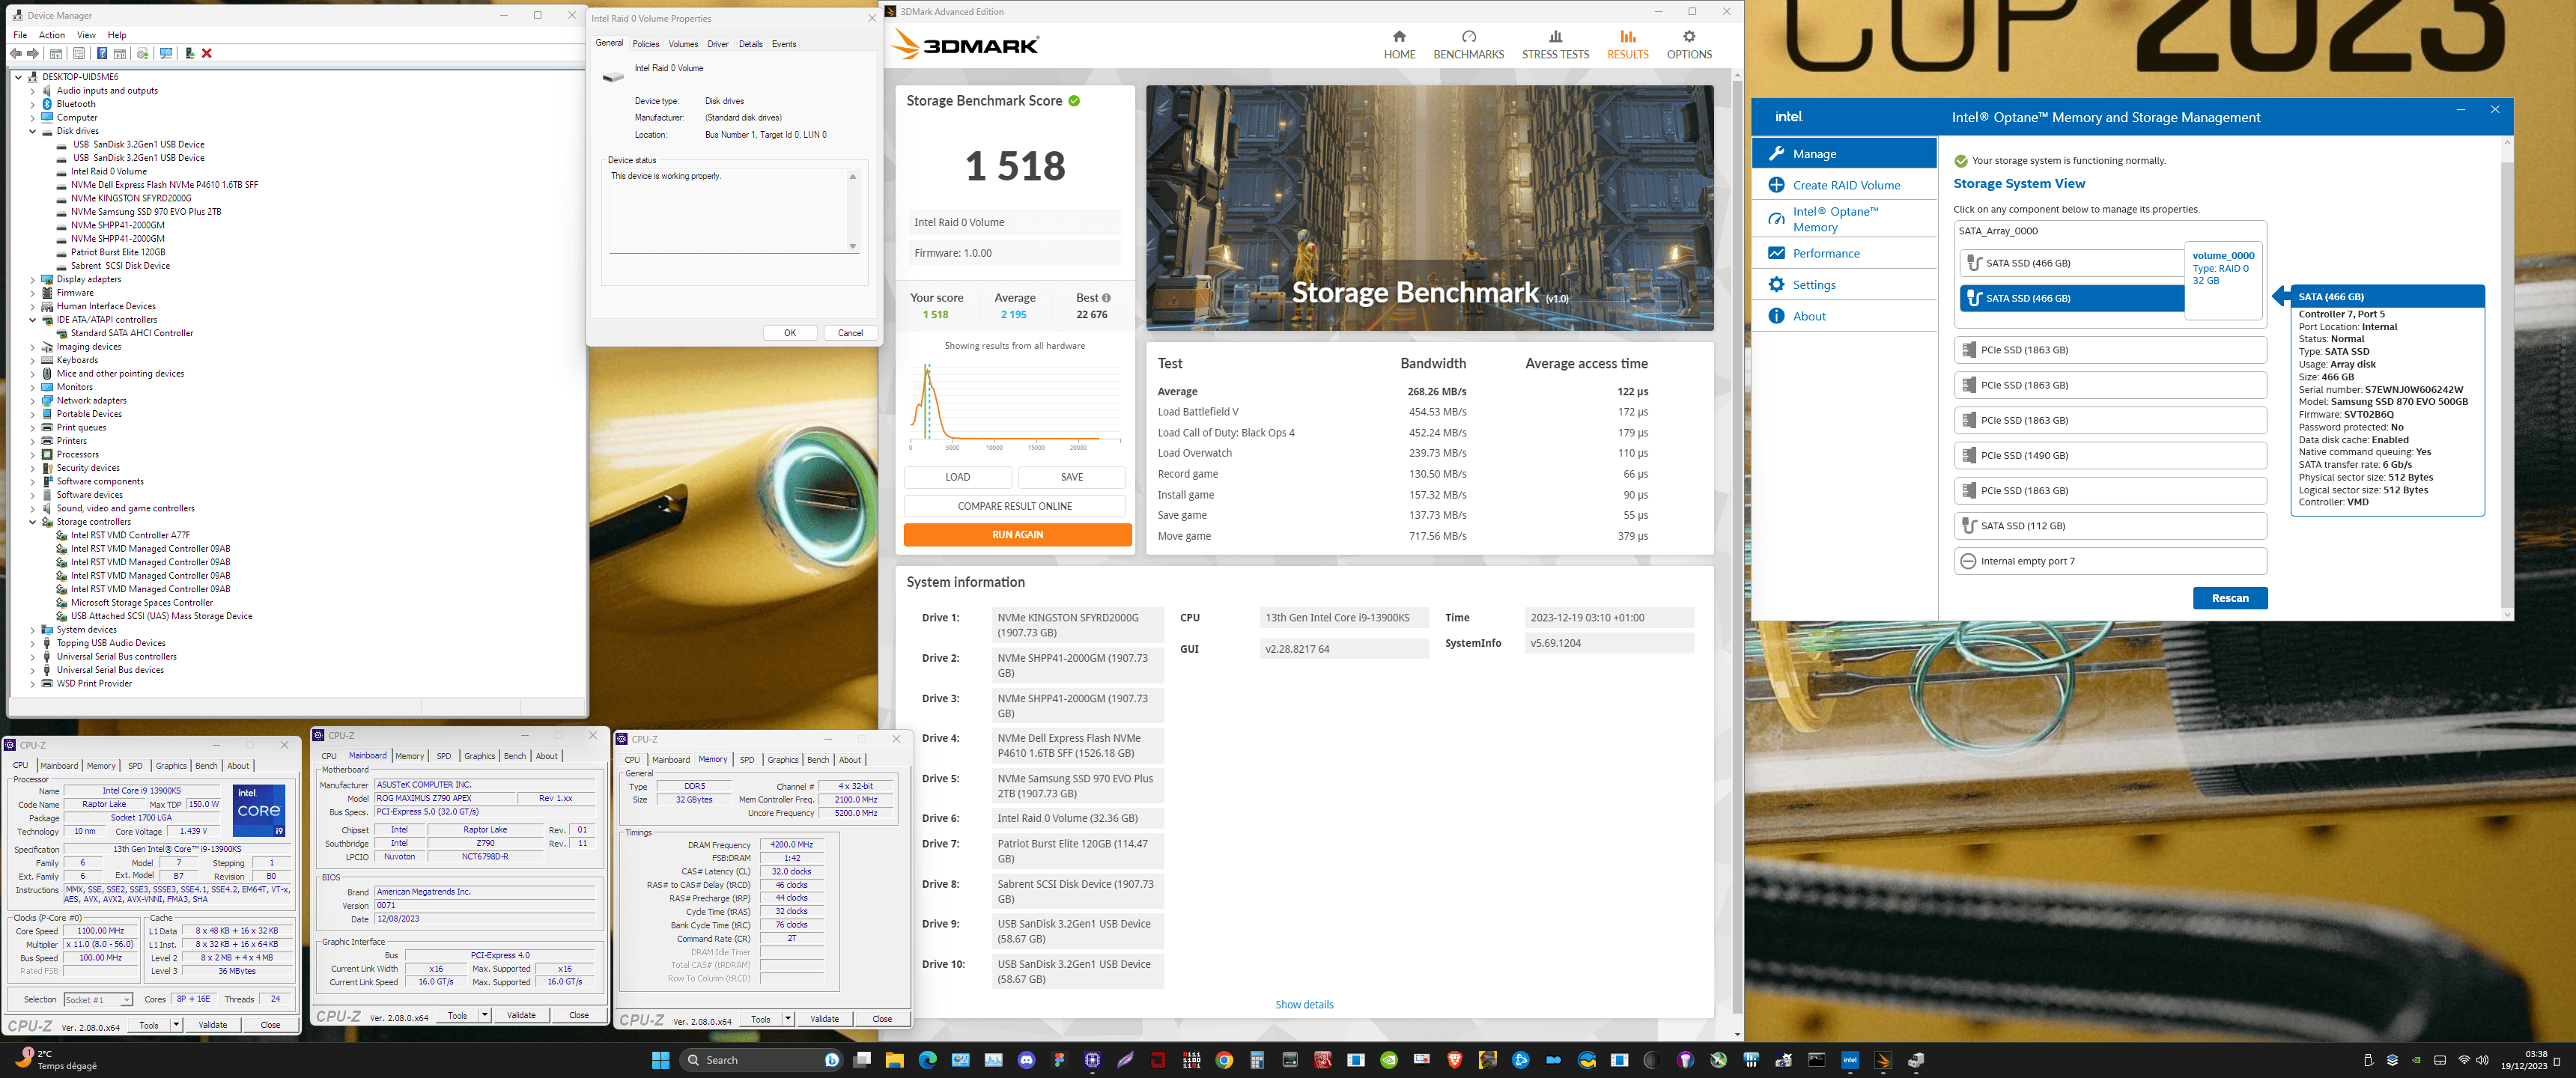Click Validate in rightmost CPU-Z window

pos(824,1019)
